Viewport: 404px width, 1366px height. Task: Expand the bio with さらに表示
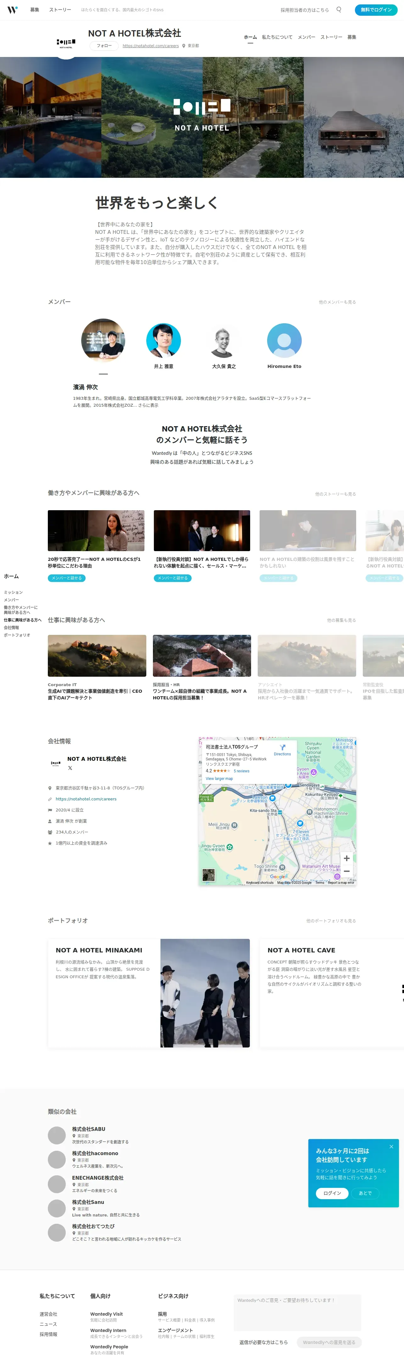(148, 405)
